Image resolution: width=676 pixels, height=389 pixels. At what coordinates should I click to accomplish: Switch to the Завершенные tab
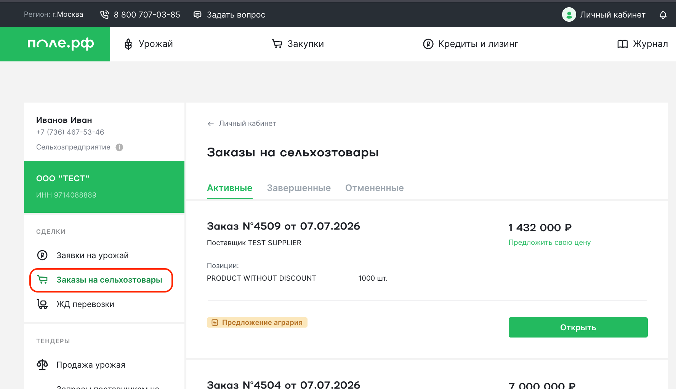click(299, 188)
